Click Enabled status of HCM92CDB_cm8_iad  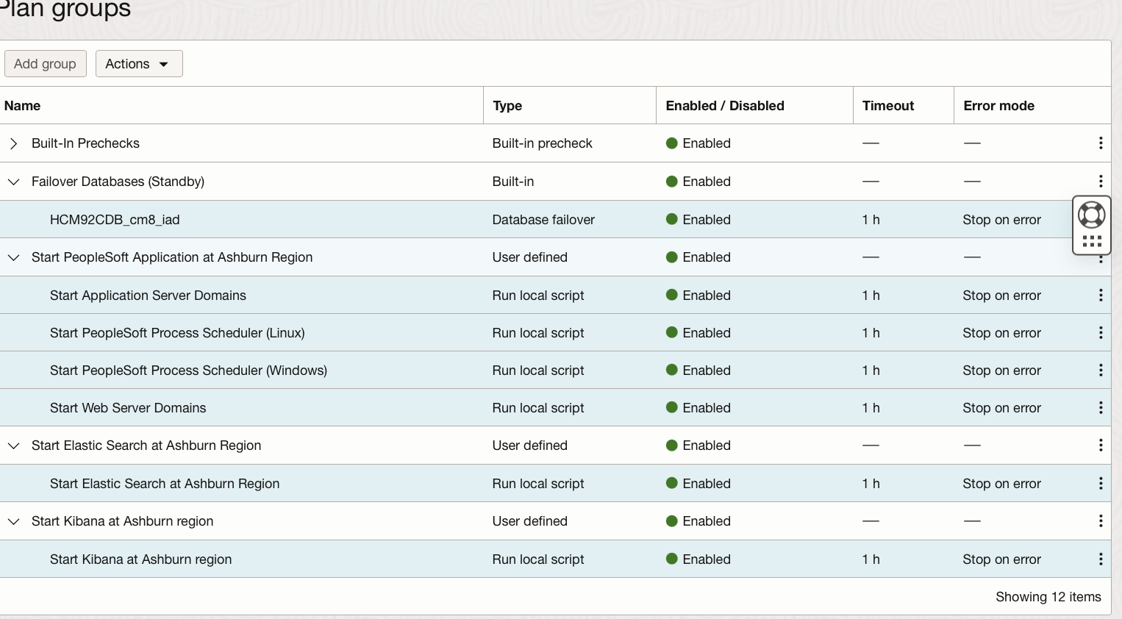[x=698, y=220]
